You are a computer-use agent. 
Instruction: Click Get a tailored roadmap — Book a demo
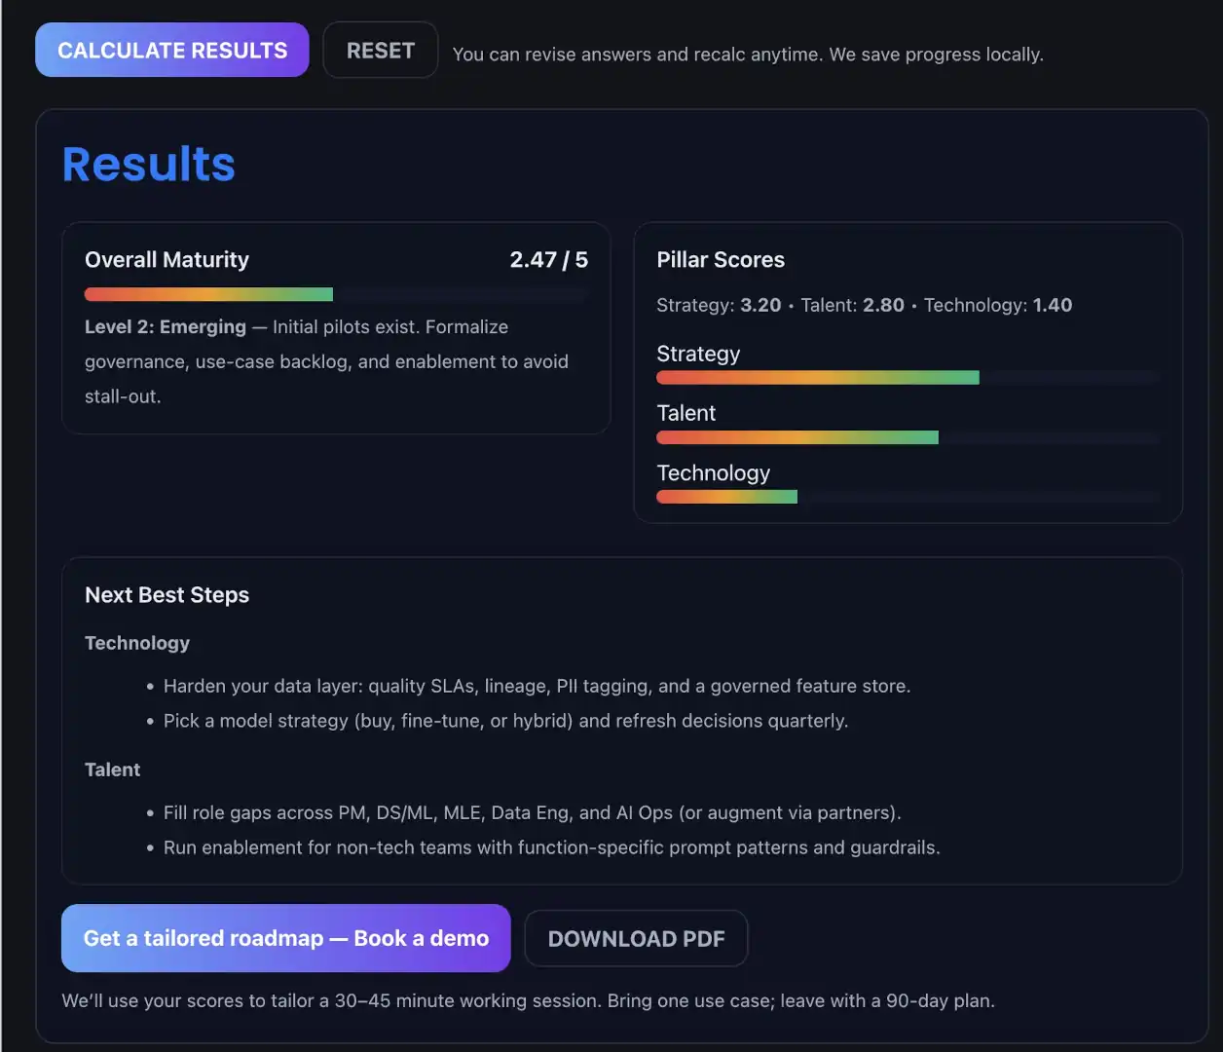(285, 938)
